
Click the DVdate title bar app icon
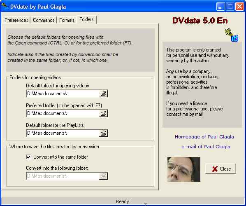pyautogui.click(x=5, y=6)
